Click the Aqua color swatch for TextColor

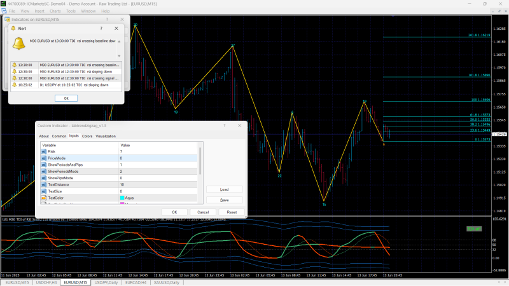(122, 198)
